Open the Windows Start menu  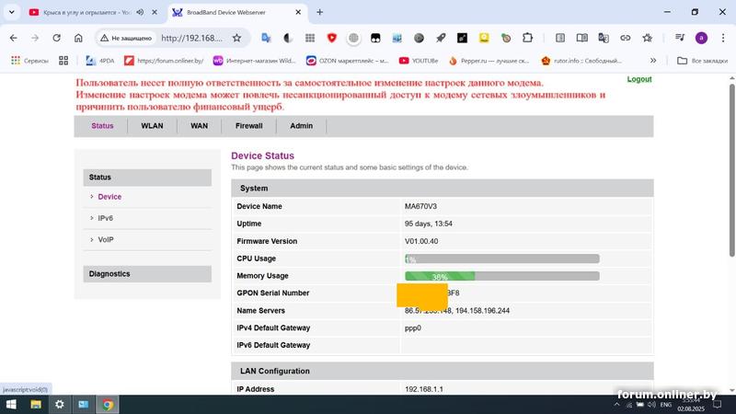pyautogui.click(x=11, y=405)
